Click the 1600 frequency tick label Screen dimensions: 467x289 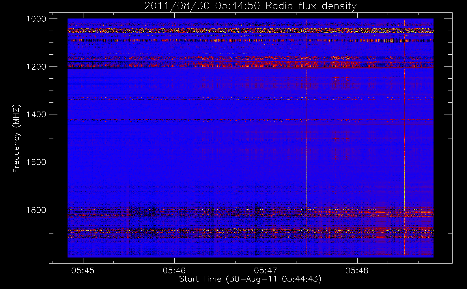pos(36,162)
